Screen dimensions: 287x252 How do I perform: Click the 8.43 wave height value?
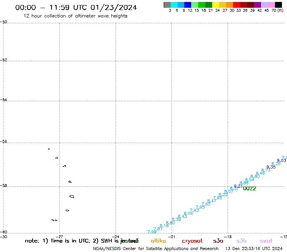(183, 216)
